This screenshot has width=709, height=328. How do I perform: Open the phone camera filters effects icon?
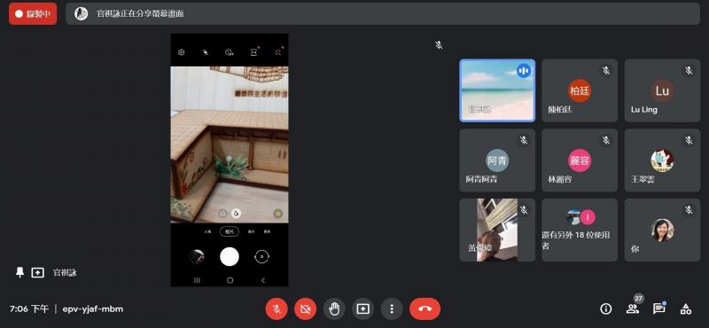coord(278,52)
